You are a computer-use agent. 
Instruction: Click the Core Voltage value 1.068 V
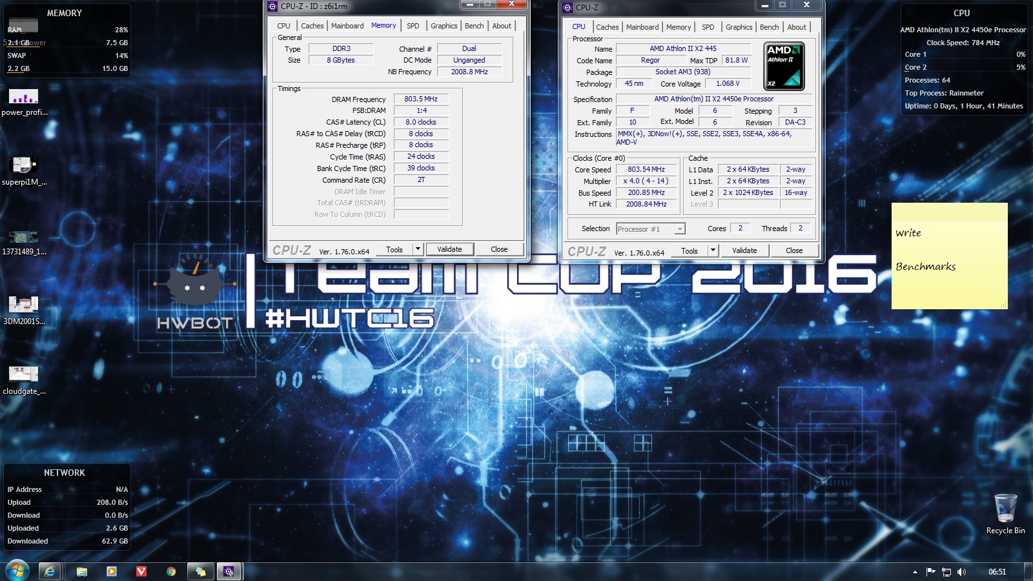(728, 84)
